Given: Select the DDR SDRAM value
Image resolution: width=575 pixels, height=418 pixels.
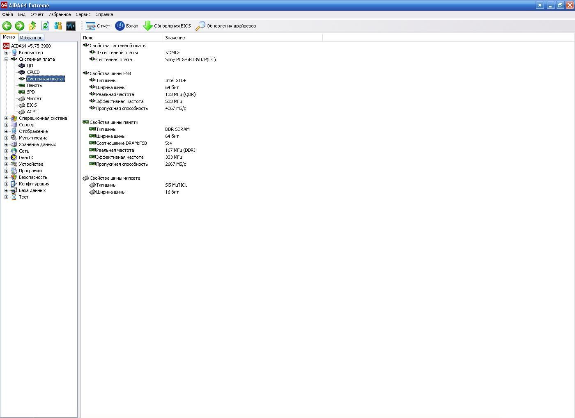Looking at the screenshot, I should coord(177,129).
